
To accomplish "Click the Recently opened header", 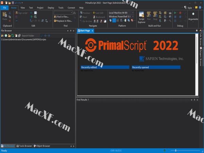I will click(x=156, y=67).
